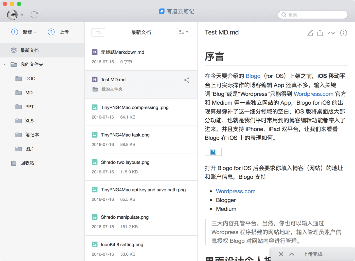
Task: Open TinyPNG4Mac task.png
Action: click(x=141, y=139)
